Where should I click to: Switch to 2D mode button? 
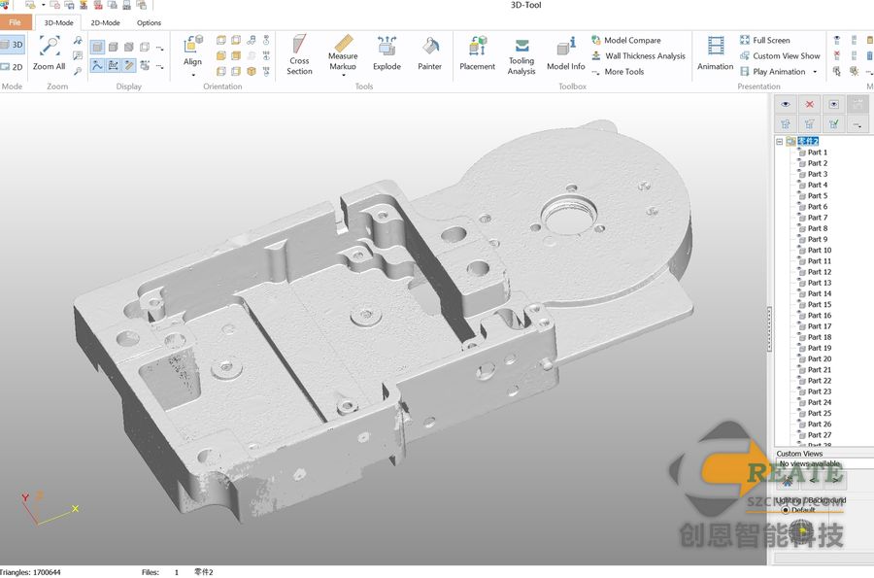coord(13,67)
